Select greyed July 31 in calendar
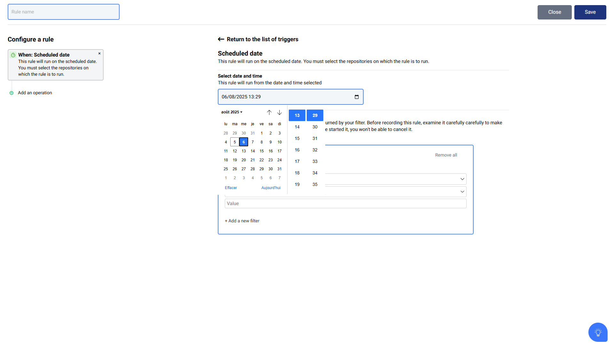This screenshot has height=345, width=614. (253, 133)
